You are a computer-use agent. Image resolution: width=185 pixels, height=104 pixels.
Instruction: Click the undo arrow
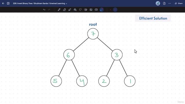pos(44,10)
